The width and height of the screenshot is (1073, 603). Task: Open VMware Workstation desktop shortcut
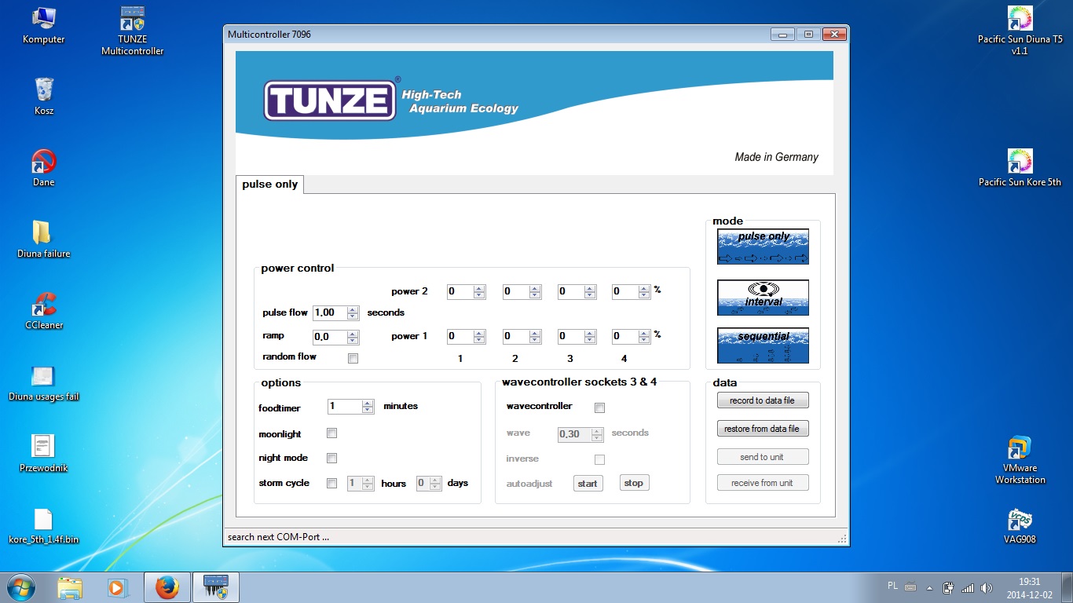tap(1020, 460)
